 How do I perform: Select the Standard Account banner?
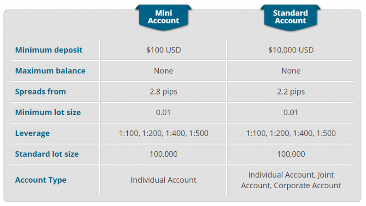click(x=291, y=17)
